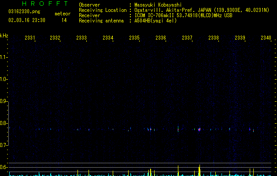Click the Receiving antenna label
277x176 pixels.
coord(101,21)
